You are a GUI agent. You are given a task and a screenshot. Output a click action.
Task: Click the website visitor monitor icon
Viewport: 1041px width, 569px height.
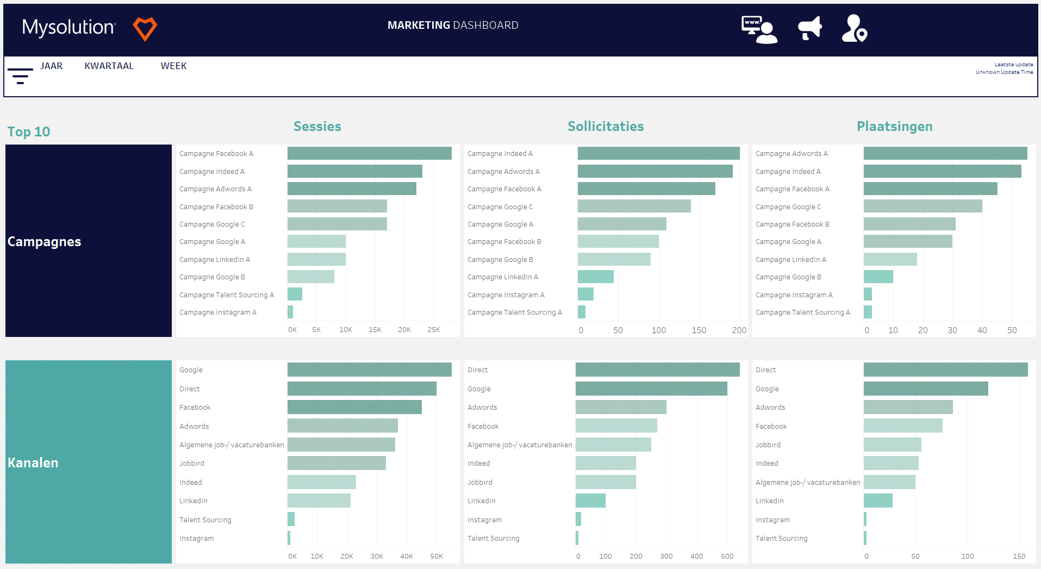point(759,29)
